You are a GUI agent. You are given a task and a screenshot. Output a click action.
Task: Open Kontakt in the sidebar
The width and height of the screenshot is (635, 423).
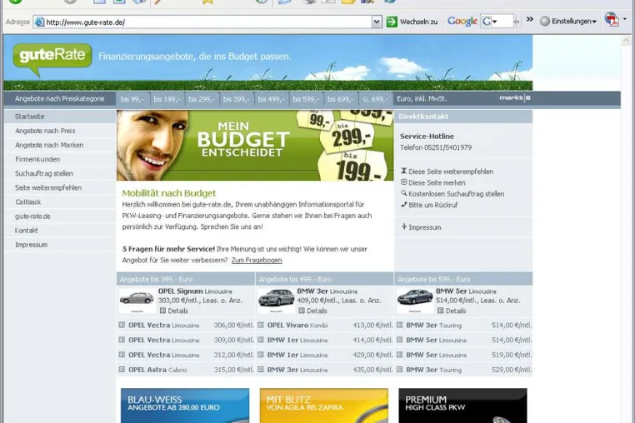(59, 231)
